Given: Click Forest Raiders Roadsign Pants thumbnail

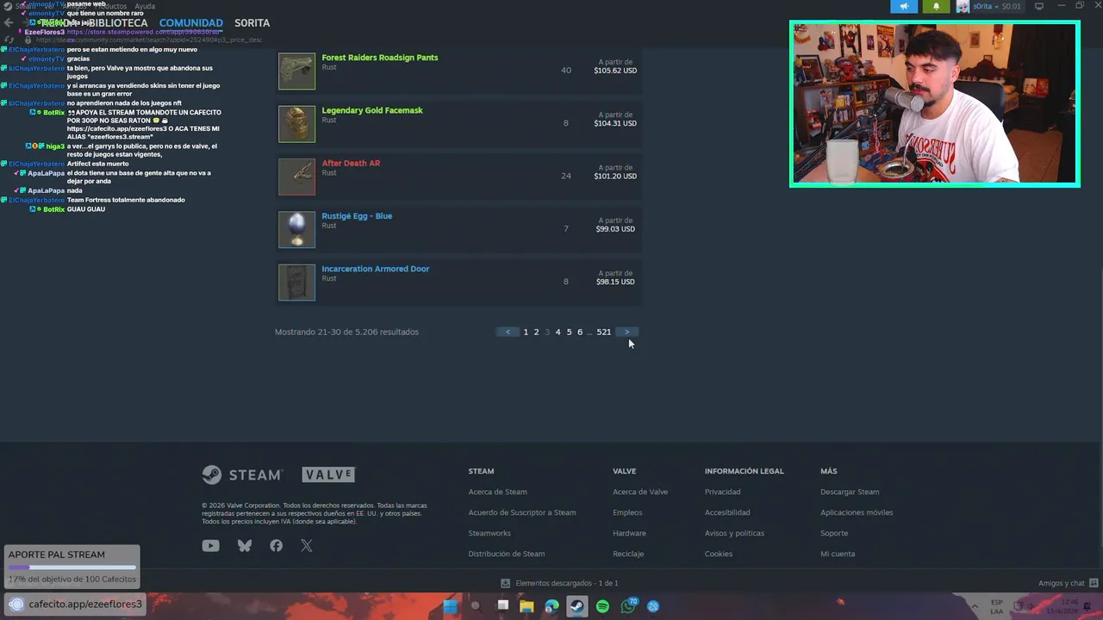Looking at the screenshot, I should pyautogui.click(x=296, y=71).
